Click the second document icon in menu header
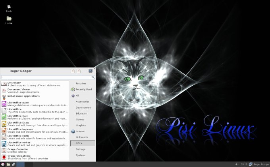 click(x=79, y=71)
